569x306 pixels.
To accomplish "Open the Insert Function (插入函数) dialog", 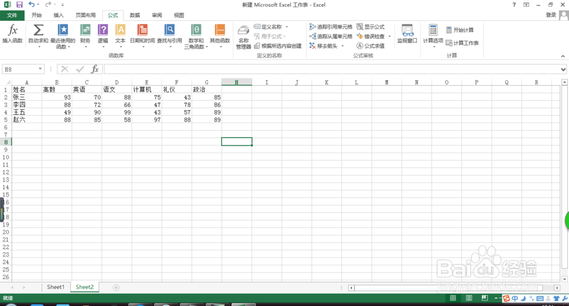I will tap(13, 33).
